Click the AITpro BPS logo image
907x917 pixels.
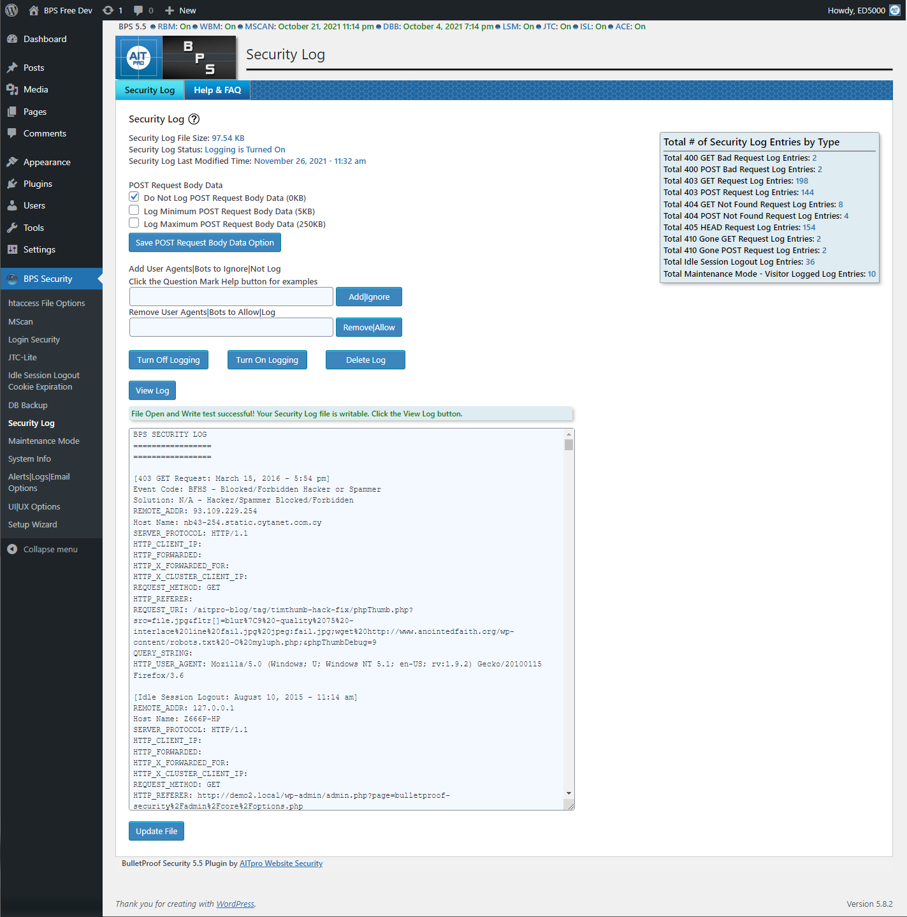click(x=176, y=57)
